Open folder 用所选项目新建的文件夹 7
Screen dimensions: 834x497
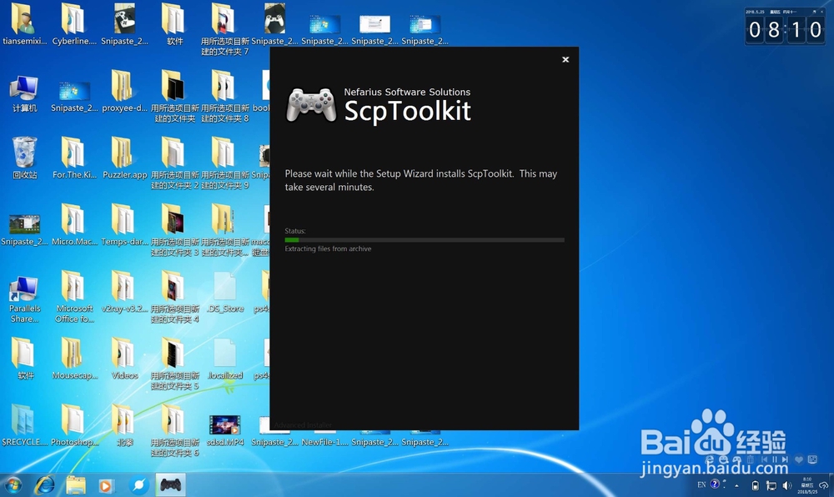[224, 29]
